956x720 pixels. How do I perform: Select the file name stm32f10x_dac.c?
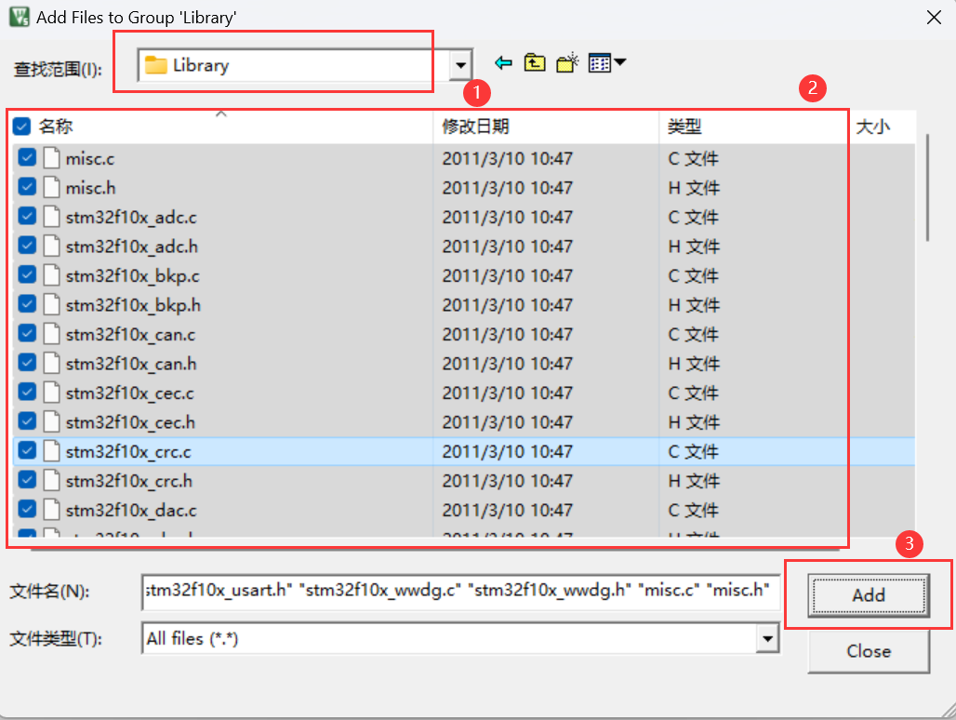click(x=131, y=510)
